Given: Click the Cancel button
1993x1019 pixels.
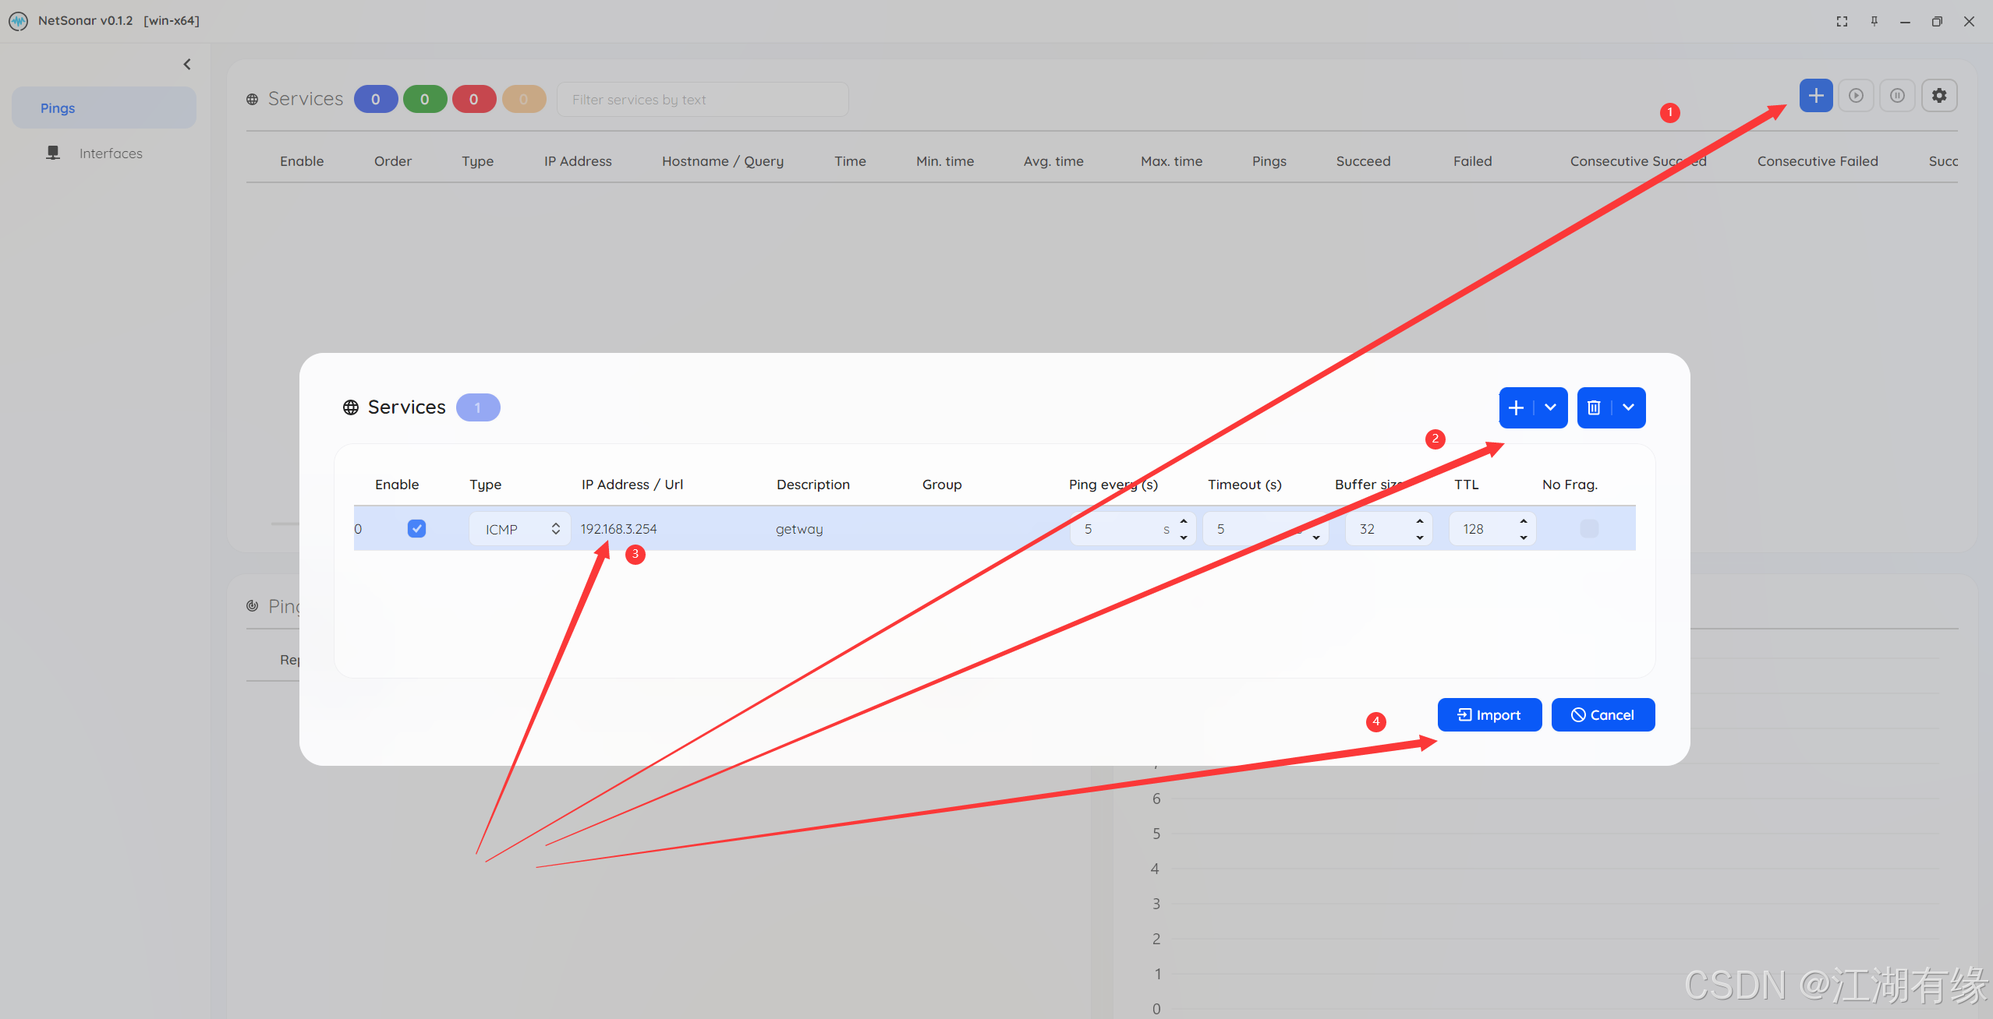Looking at the screenshot, I should pyautogui.click(x=1603, y=715).
